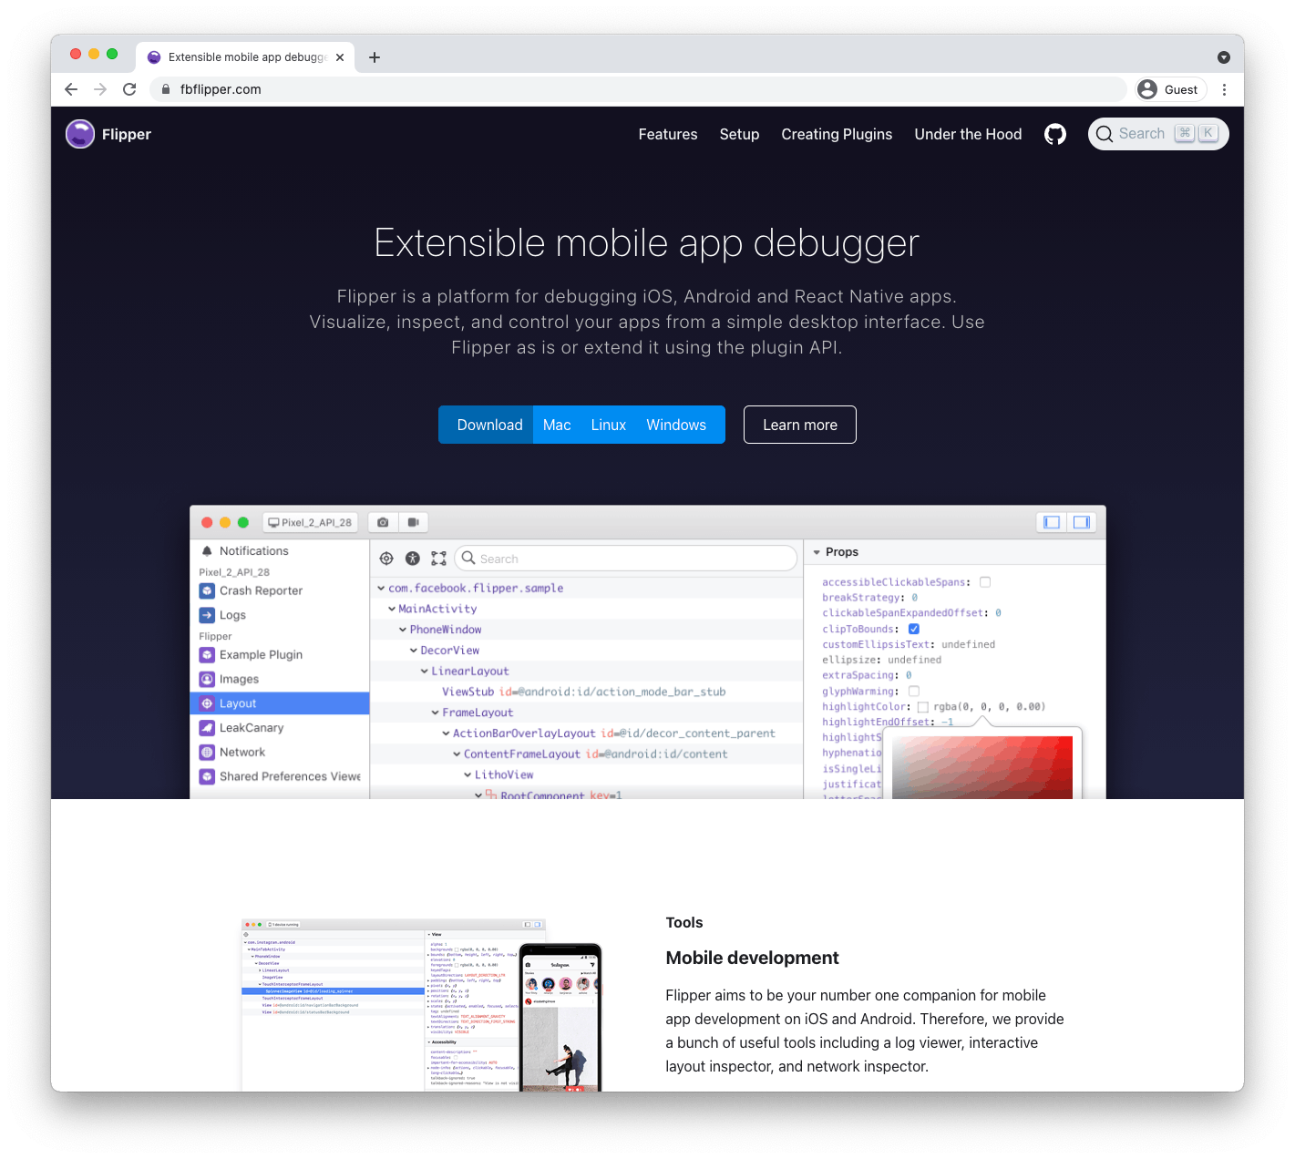1295x1159 pixels.
Task: Close the Extensible mobile app debugger tab
Action: coord(340,57)
